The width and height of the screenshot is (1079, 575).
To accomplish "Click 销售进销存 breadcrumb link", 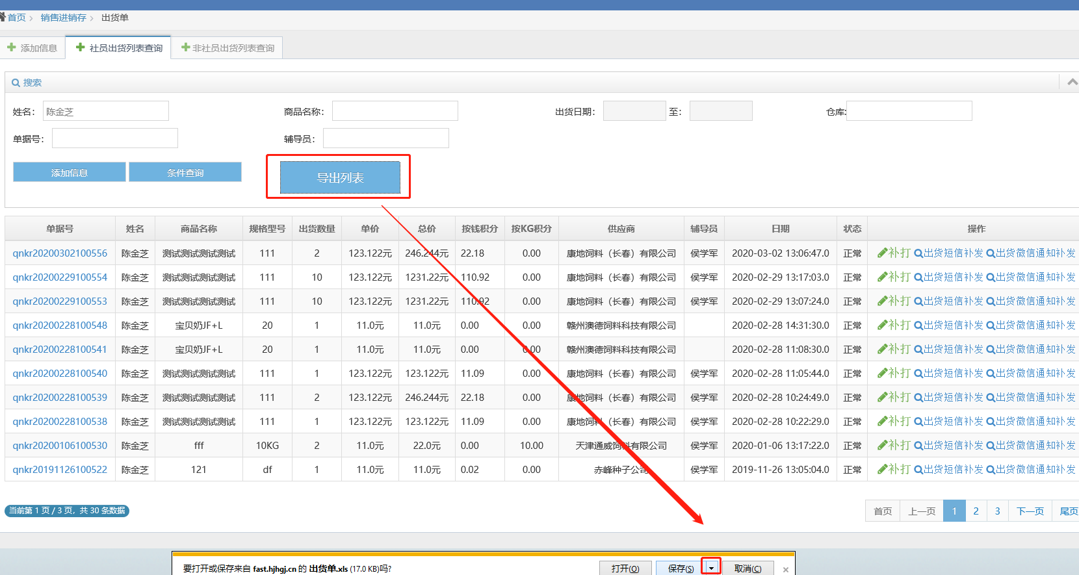I will click(63, 18).
